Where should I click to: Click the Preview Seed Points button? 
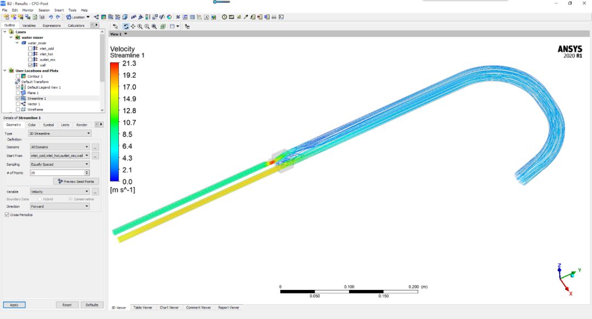[x=76, y=181]
